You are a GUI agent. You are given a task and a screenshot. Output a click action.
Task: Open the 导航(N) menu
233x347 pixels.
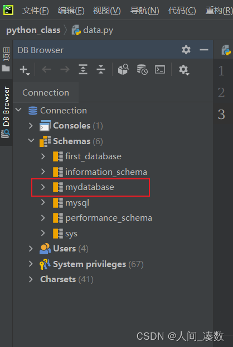[x=145, y=11]
